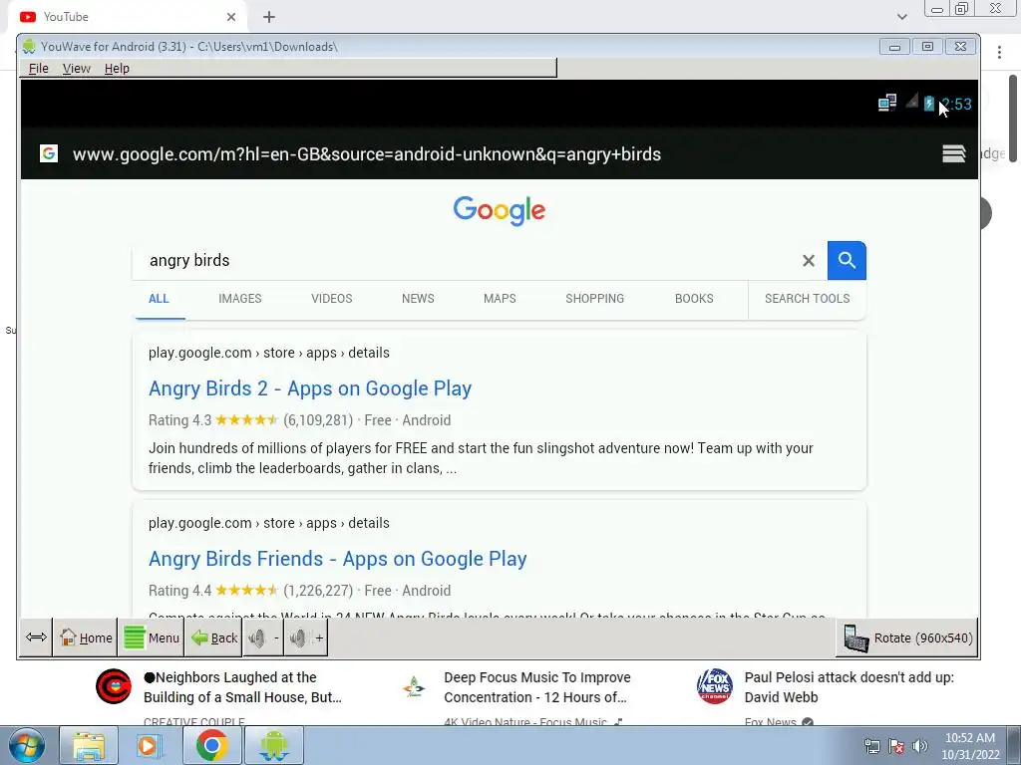Open the YouTube tab in Chrome
Screen dimensions: 1021x765
coord(127,17)
